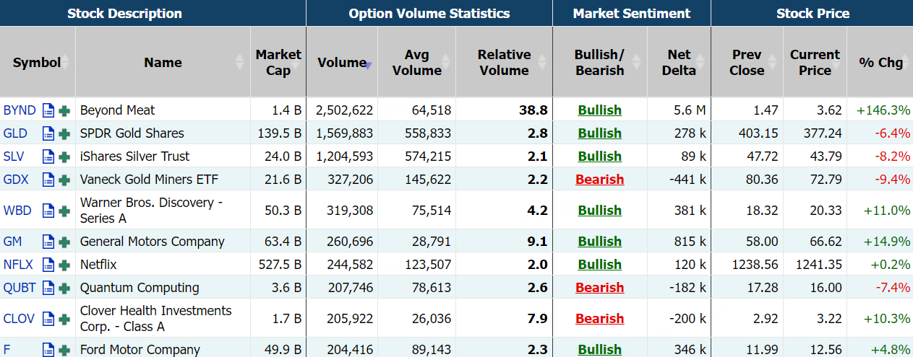Add BYND using its green plus icon

click(x=64, y=111)
